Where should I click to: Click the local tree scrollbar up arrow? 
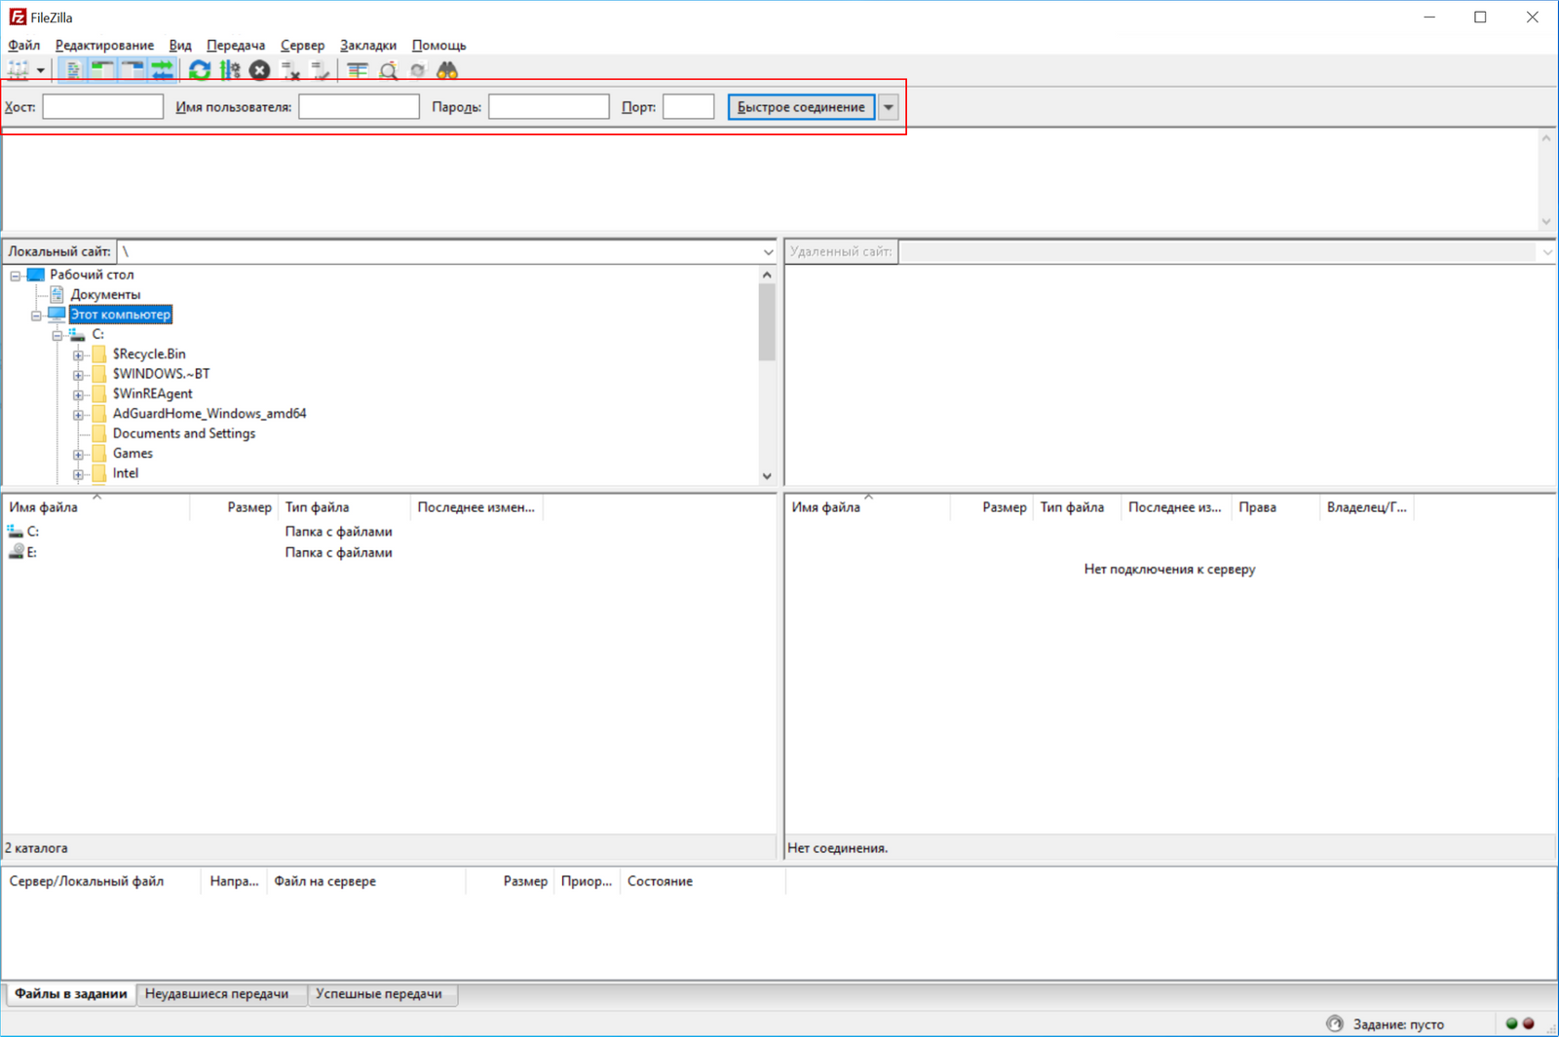(767, 275)
